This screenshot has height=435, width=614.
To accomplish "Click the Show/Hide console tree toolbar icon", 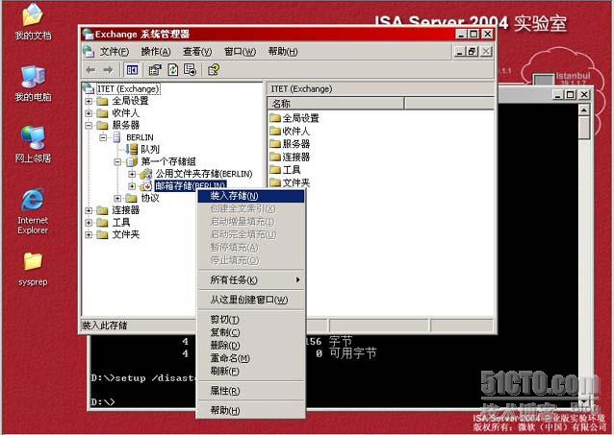I will coord(133,69).
